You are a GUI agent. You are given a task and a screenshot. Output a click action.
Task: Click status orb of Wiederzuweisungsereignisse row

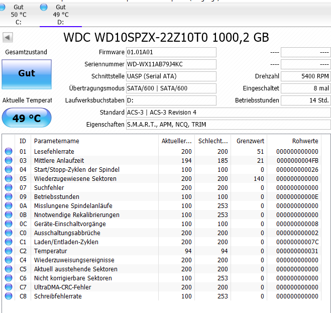point(9,260)
